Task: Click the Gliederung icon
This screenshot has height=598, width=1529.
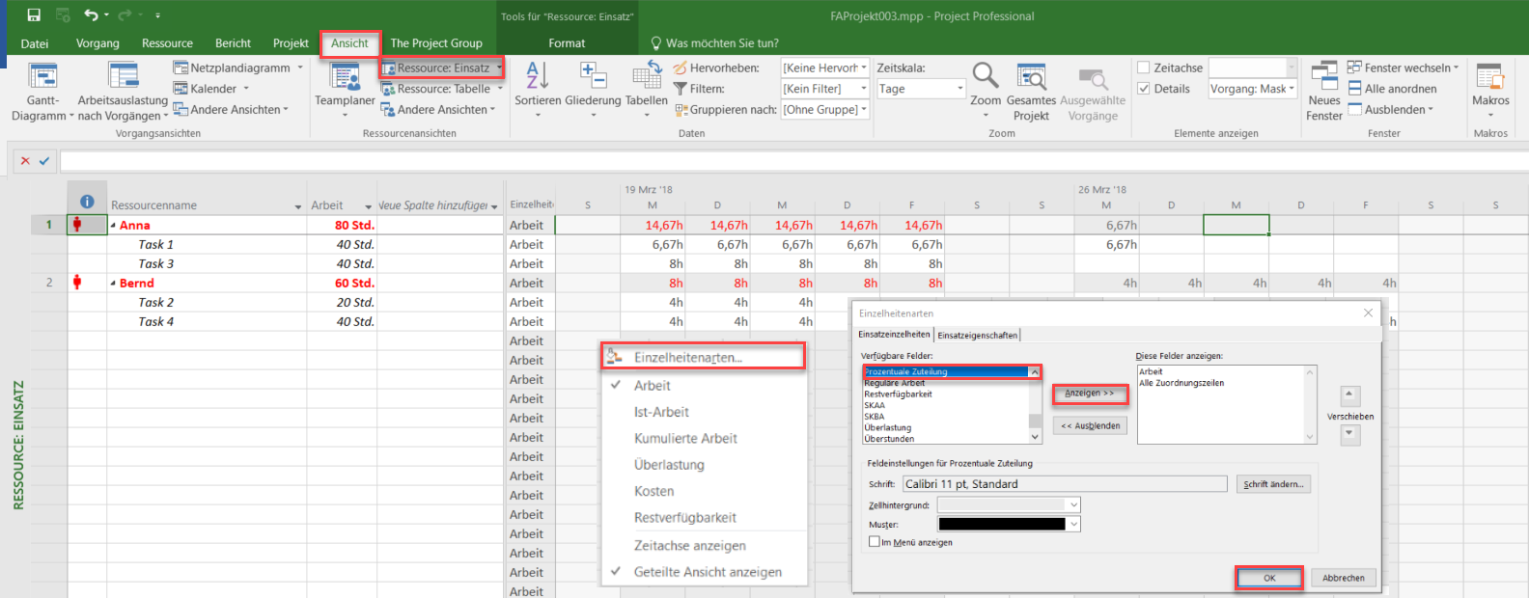Action: click(593, 76)
